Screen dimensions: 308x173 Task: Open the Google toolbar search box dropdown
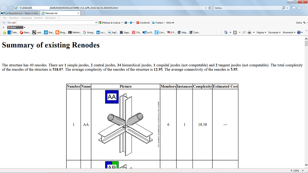[x=96, y=23]
